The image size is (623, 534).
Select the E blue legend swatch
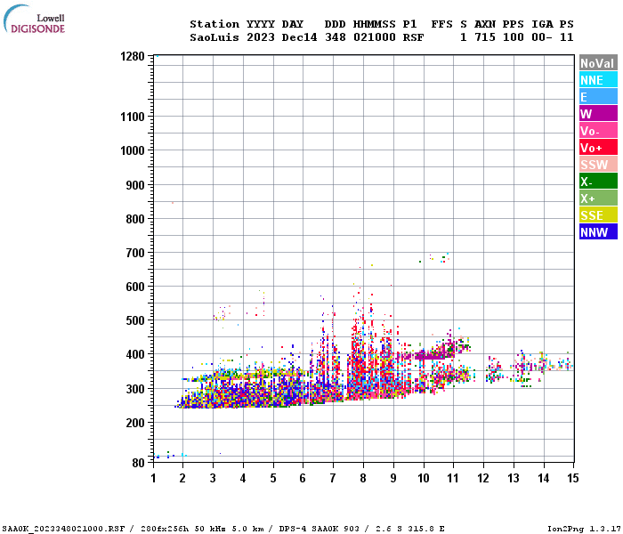click(598, 96)
